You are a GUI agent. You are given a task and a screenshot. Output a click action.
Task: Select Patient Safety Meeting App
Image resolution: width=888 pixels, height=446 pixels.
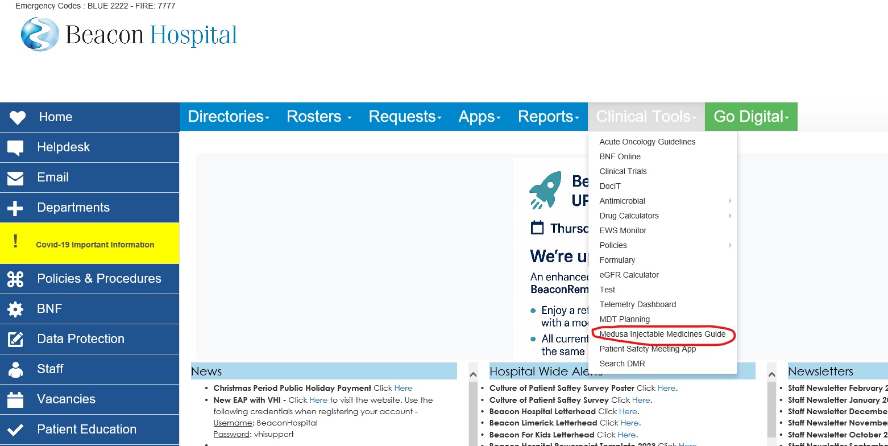point(663,349)
